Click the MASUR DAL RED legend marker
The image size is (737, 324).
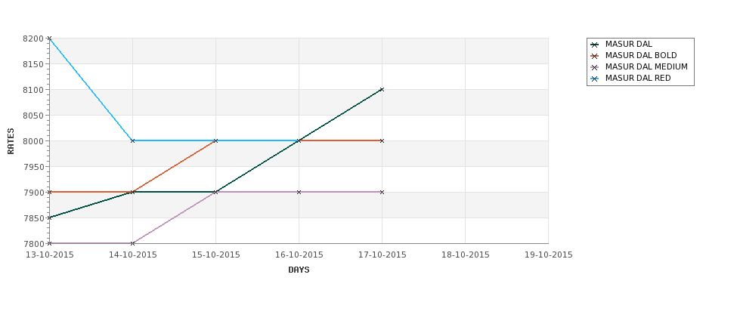tap(595, 79)
